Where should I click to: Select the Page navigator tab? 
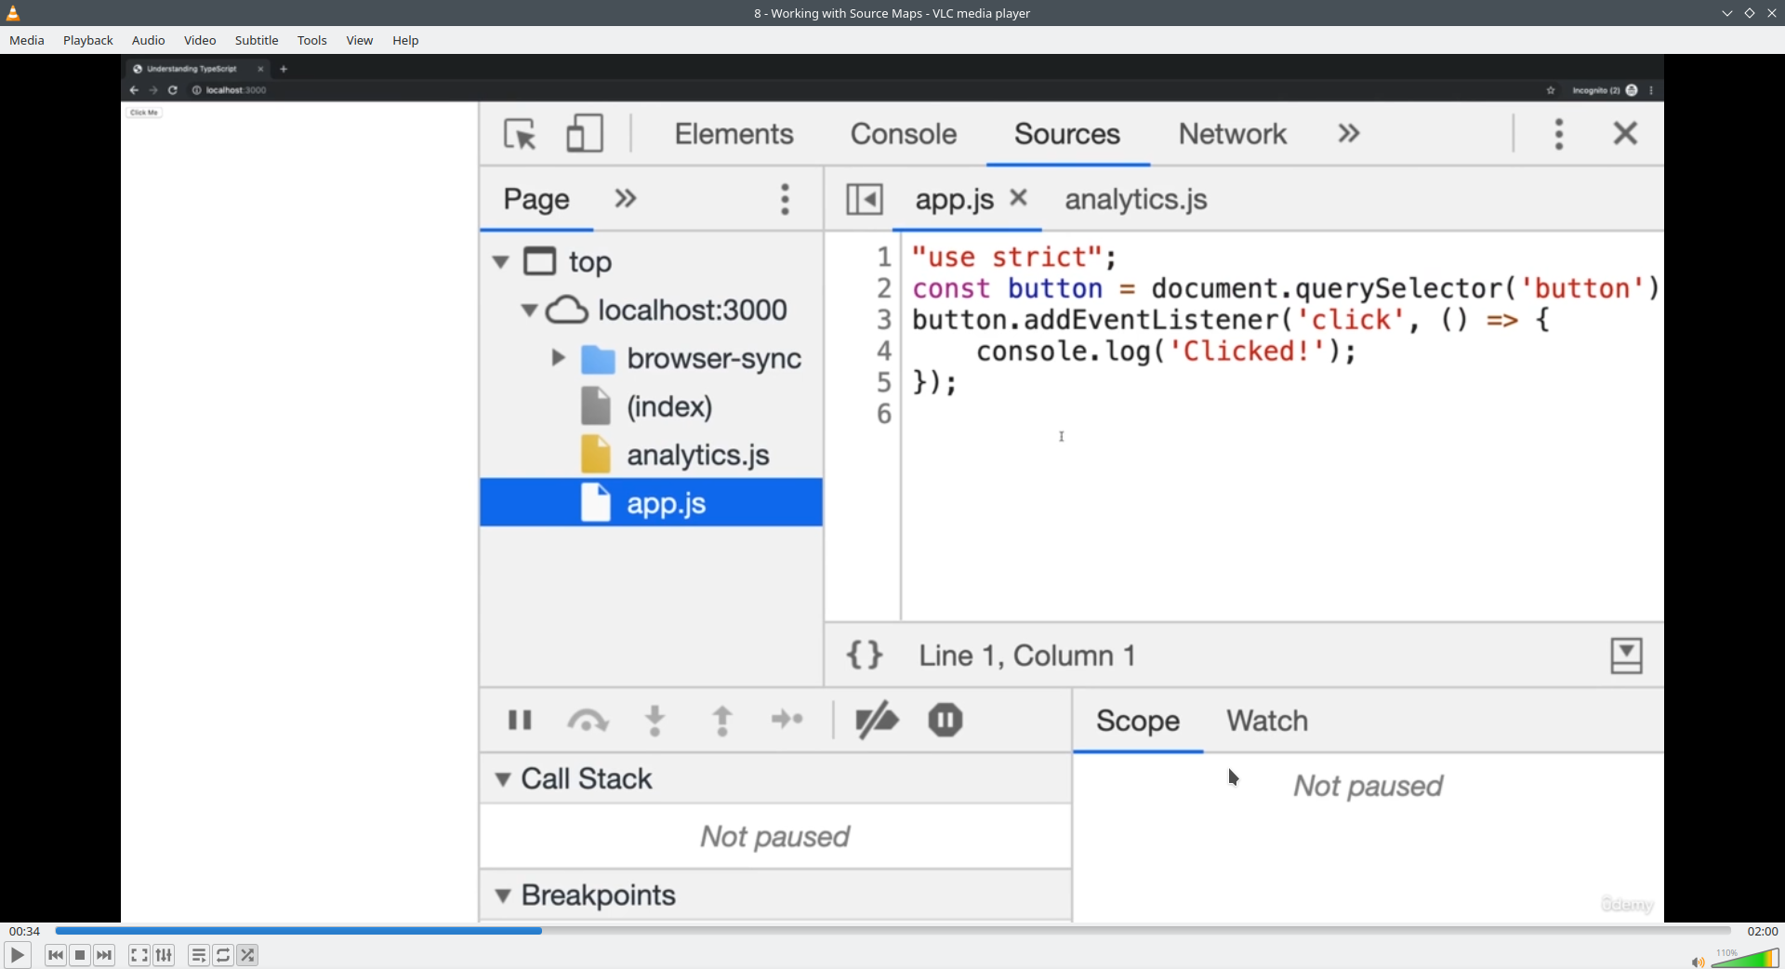(x=536, y=199)
